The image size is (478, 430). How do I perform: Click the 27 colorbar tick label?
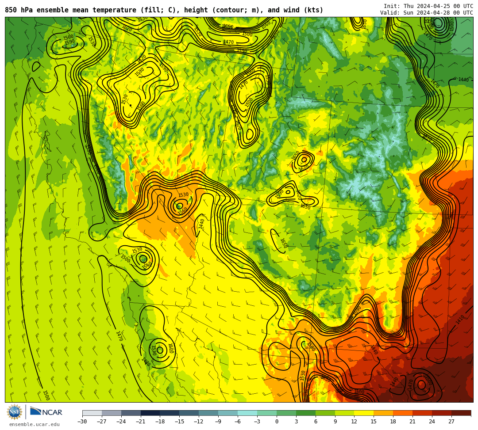(x=452, y=422)
